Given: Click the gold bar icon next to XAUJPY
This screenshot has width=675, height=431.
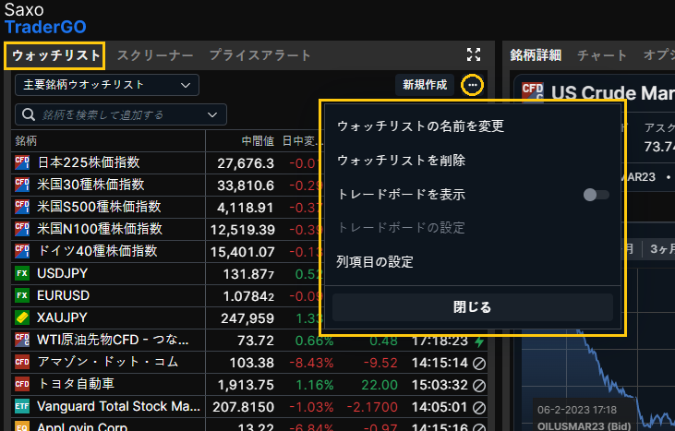Looking at the screenshot, I should (22, 317).
